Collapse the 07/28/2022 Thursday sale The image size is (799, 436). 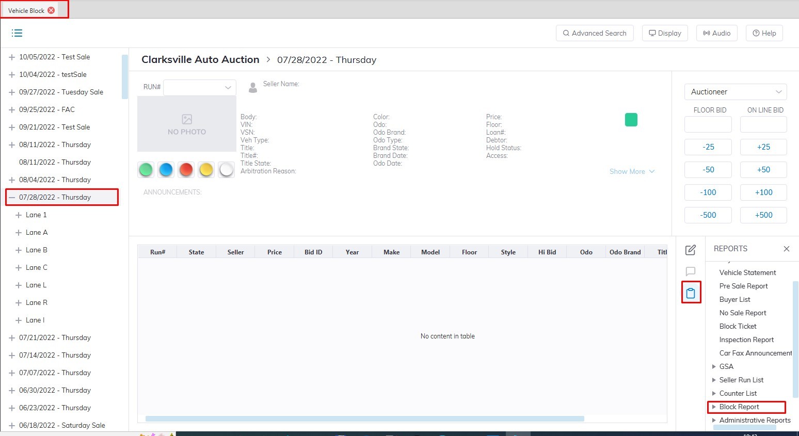coord(12,198)
